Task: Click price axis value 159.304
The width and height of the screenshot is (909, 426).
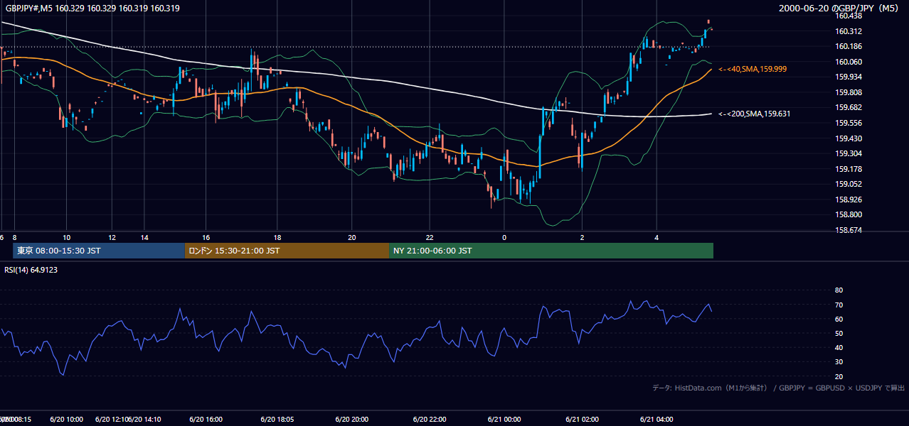Action: [x=849, y=153]
